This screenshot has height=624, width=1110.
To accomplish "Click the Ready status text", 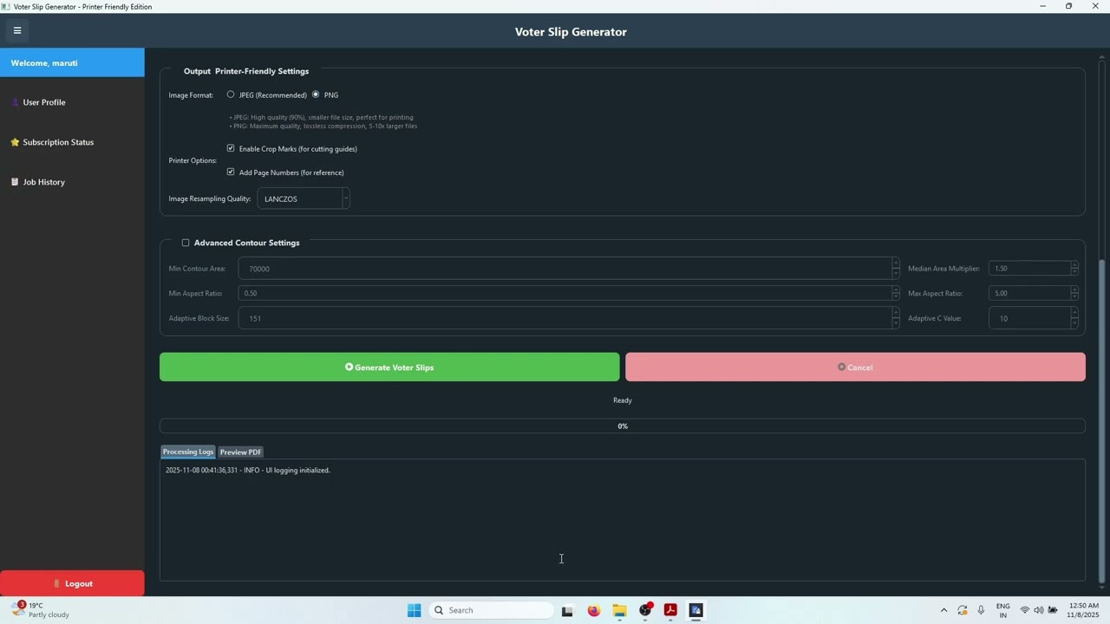I will coord(623,400).
